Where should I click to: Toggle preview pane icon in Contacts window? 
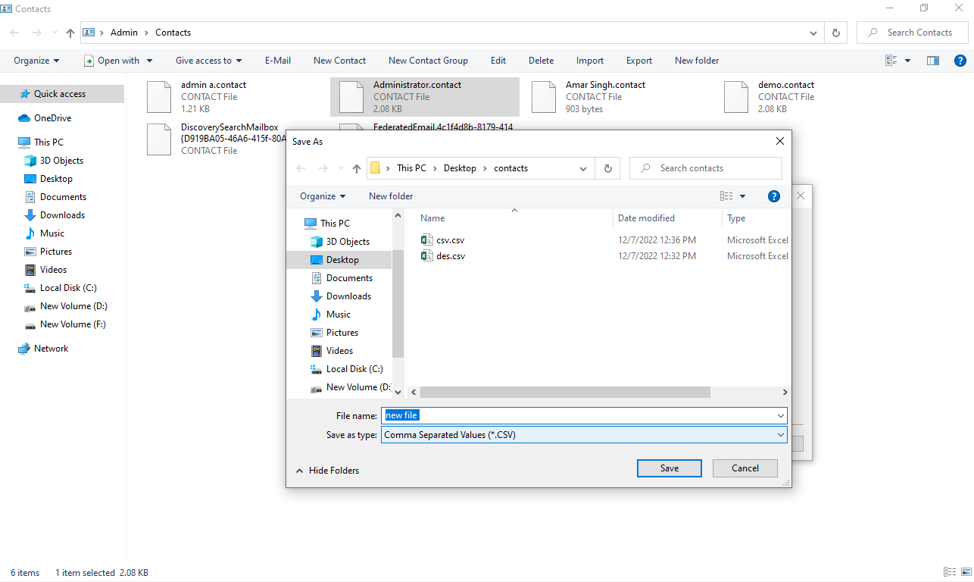[933, 61]
